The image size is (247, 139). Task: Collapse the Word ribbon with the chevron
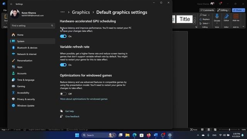point(244,27)
